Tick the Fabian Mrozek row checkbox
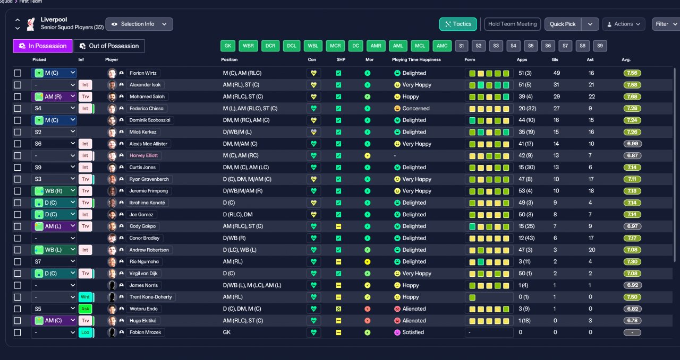Screen dimensions: 680x360 [x=18, y=332]
